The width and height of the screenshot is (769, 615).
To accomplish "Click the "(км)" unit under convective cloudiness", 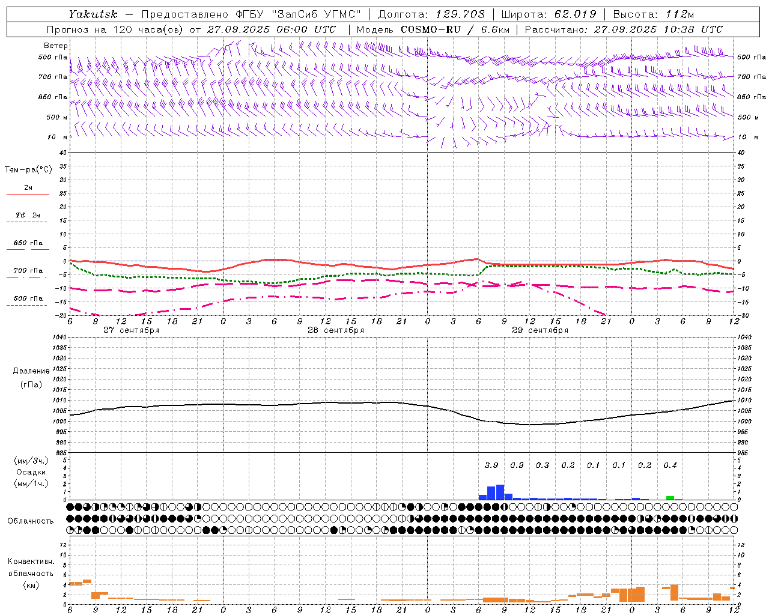I will (31, 585).
